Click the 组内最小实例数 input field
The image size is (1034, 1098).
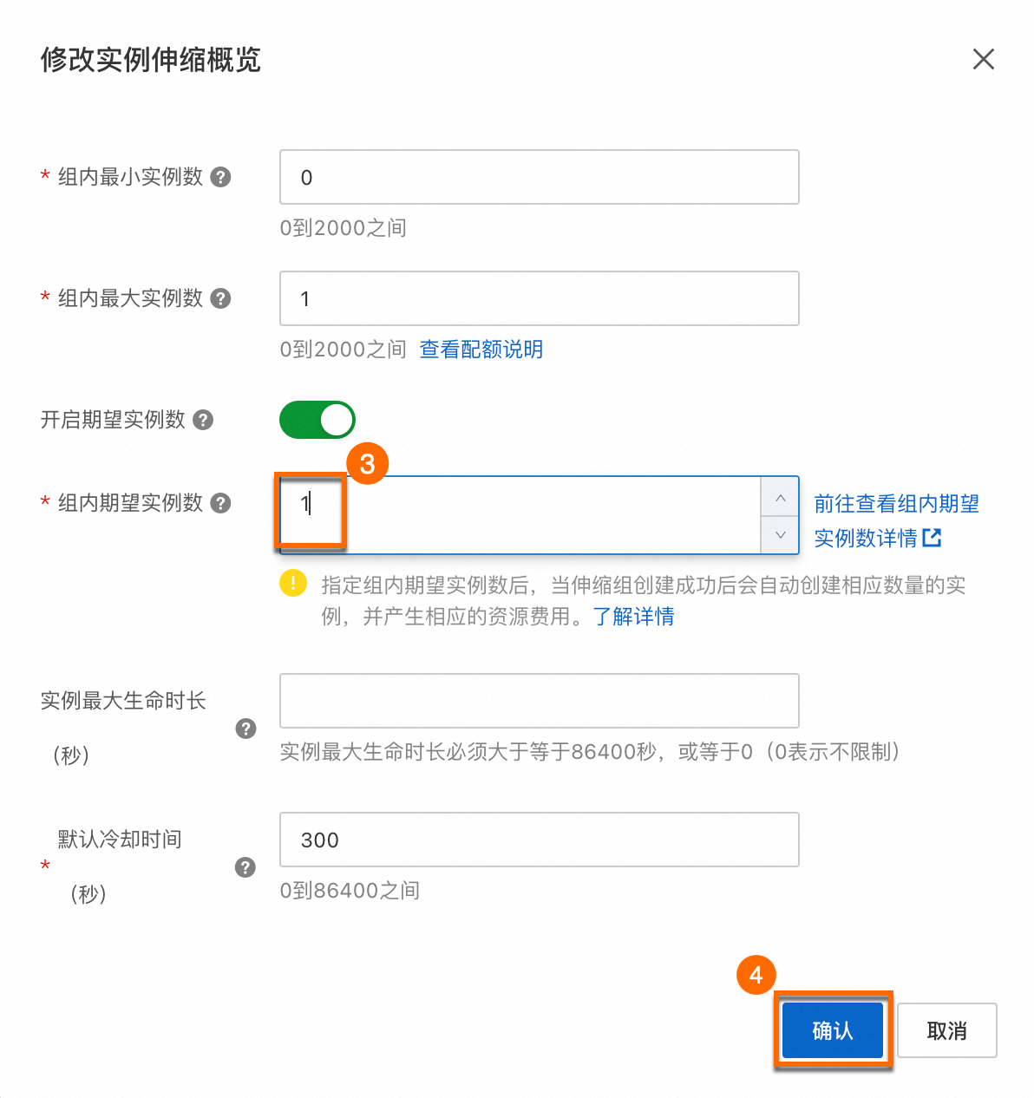pyautogui.click(x=539, y=177)
